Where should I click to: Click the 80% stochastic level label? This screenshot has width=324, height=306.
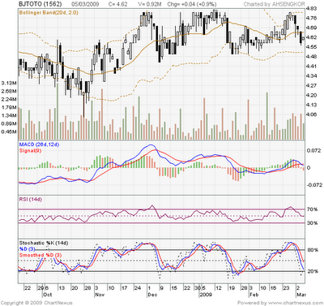(x=312, y=250)
